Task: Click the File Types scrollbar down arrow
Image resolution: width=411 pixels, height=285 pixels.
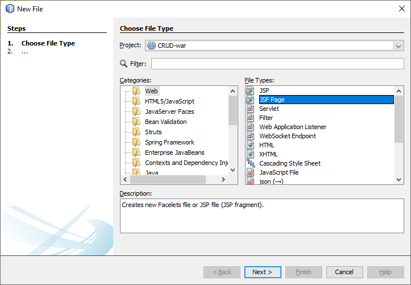Action: (398, 180)
